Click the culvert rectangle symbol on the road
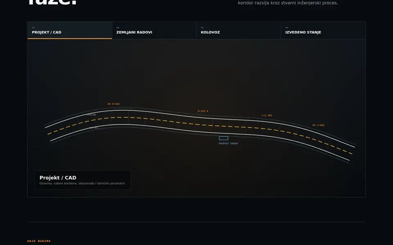393x245 pixels. pyautogui.click(x=224, y=138)
